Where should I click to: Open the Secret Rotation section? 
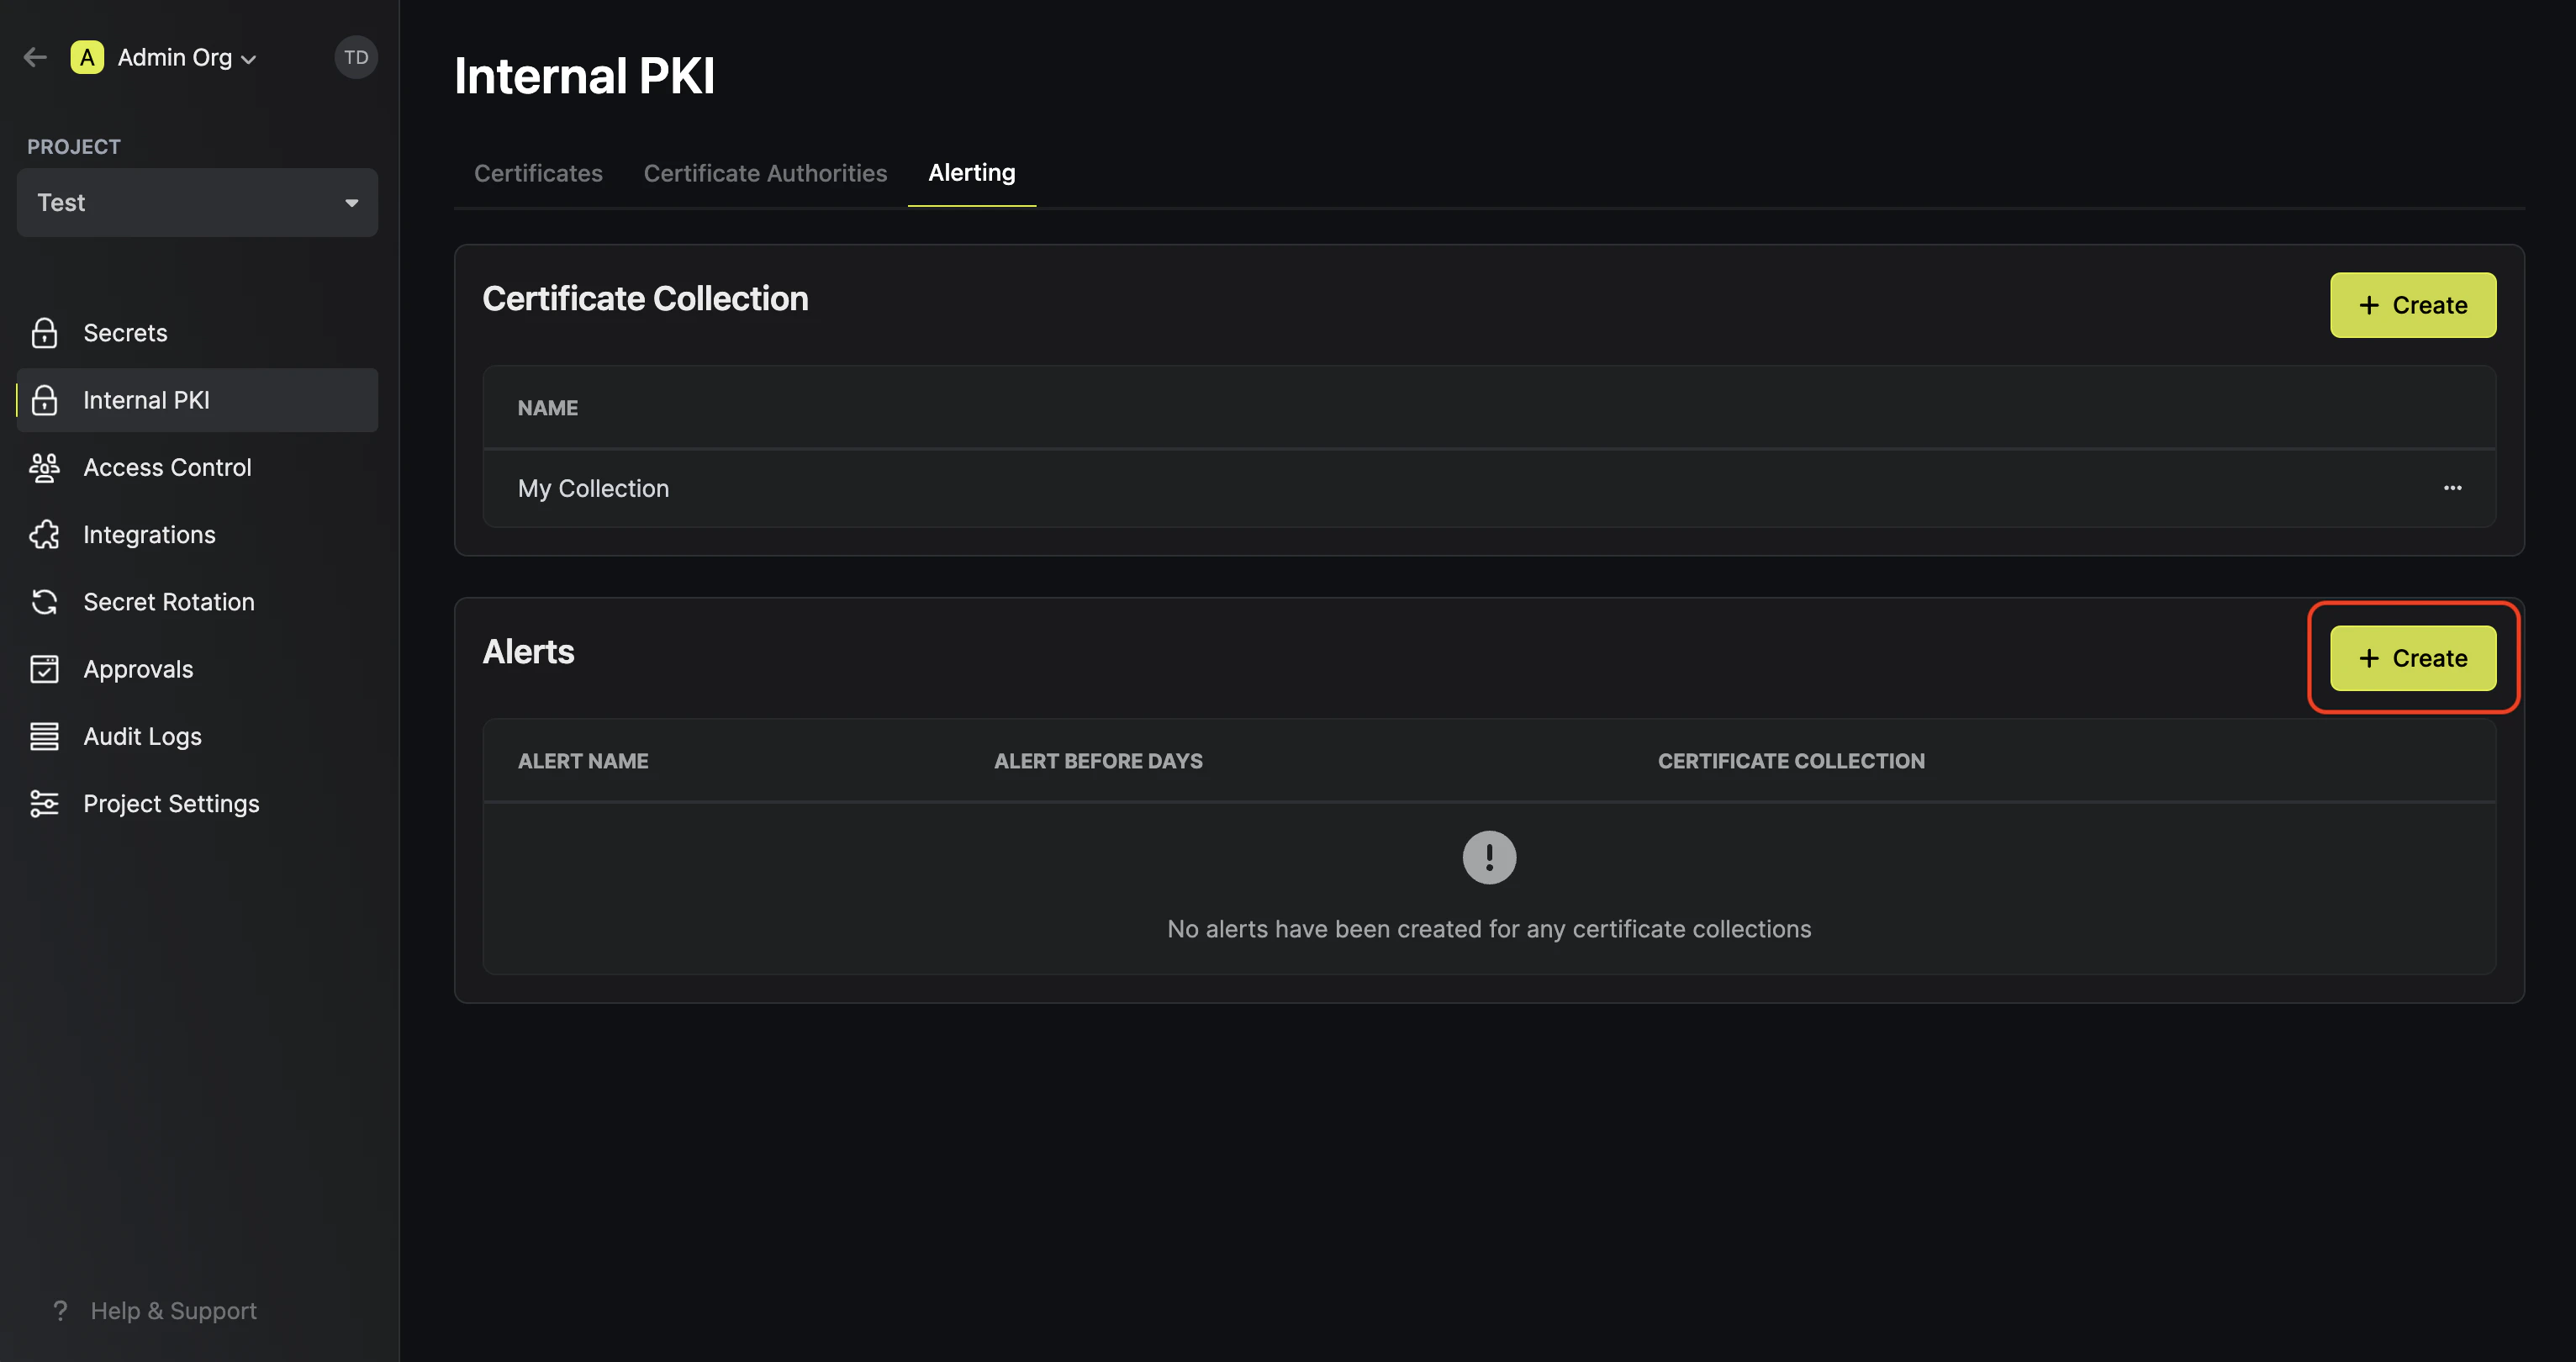point(197,601)
